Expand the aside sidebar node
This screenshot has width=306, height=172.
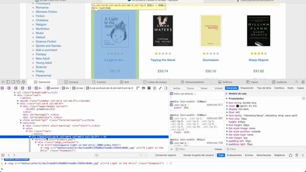pos(18,101)
